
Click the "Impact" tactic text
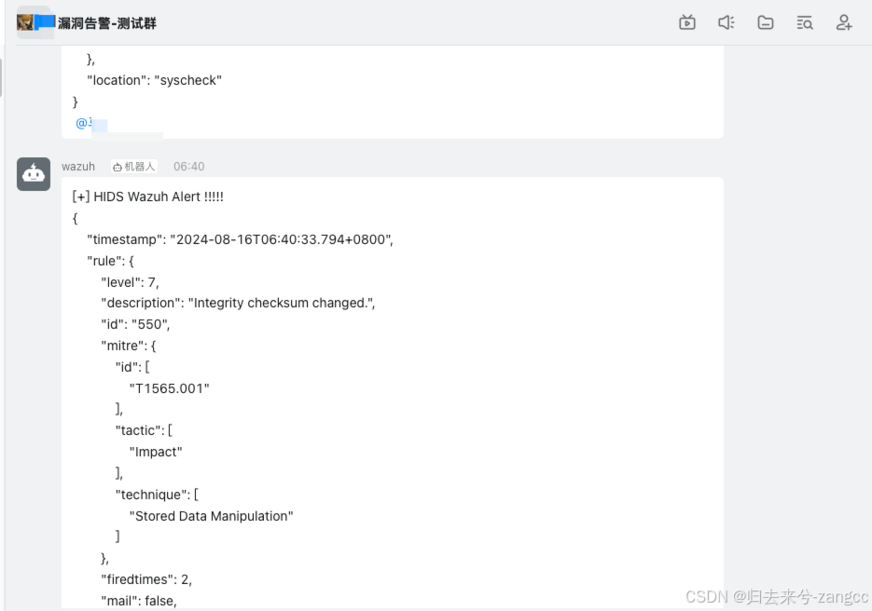[x=156, y=452]
